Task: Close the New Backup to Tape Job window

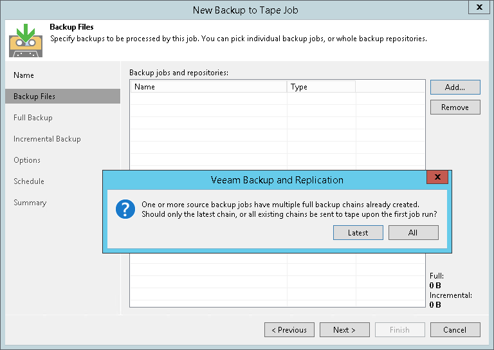Action: (x=479, y=7)
